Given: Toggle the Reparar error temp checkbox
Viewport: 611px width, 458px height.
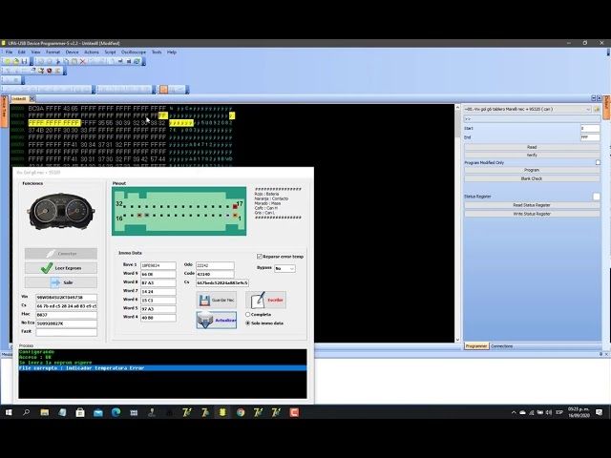Looking at the screenshot, I should [x=259, y=257].
